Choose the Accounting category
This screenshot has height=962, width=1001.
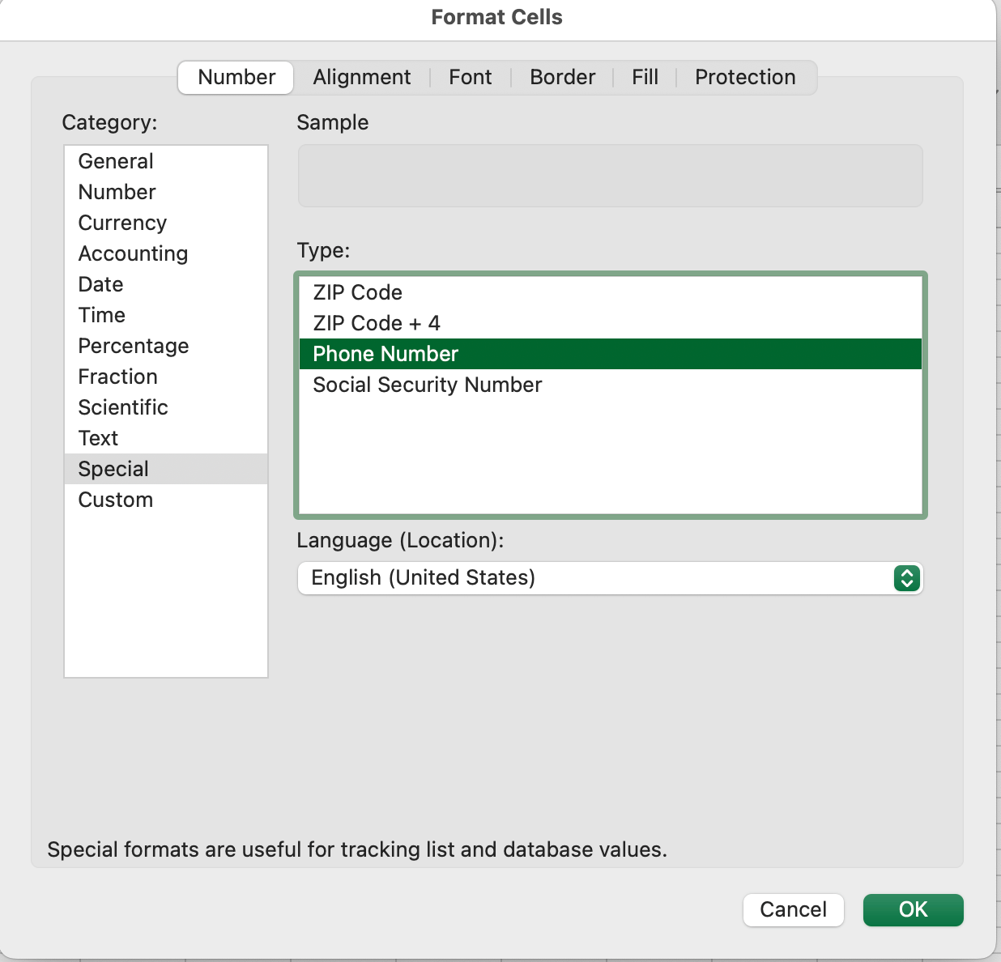pyautogui.click(x=133, y=253)
